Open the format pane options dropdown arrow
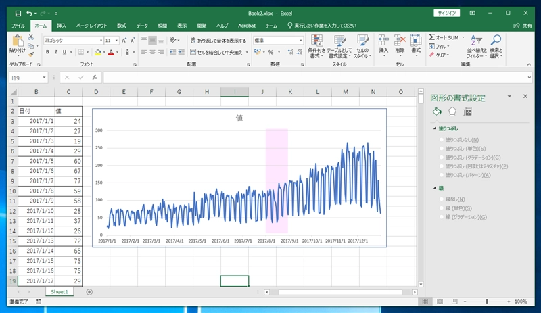Viewport: 541px width, 313px height. [x=509, y=97]
